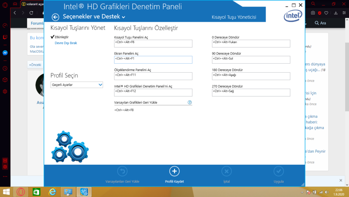Open Intel Graphics taskbar icon
The width and height of the screenshot is (349, 197).
[x=84, y=192]
